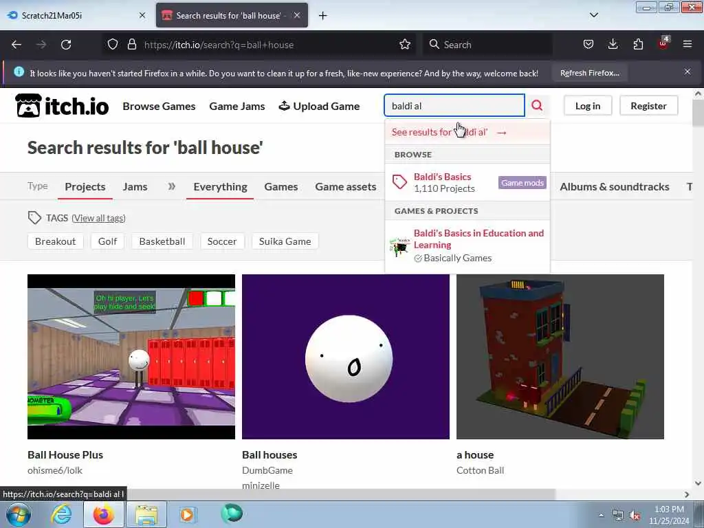704x528 pixels.
Task: Click the Register button
Action: coord(648,106)
